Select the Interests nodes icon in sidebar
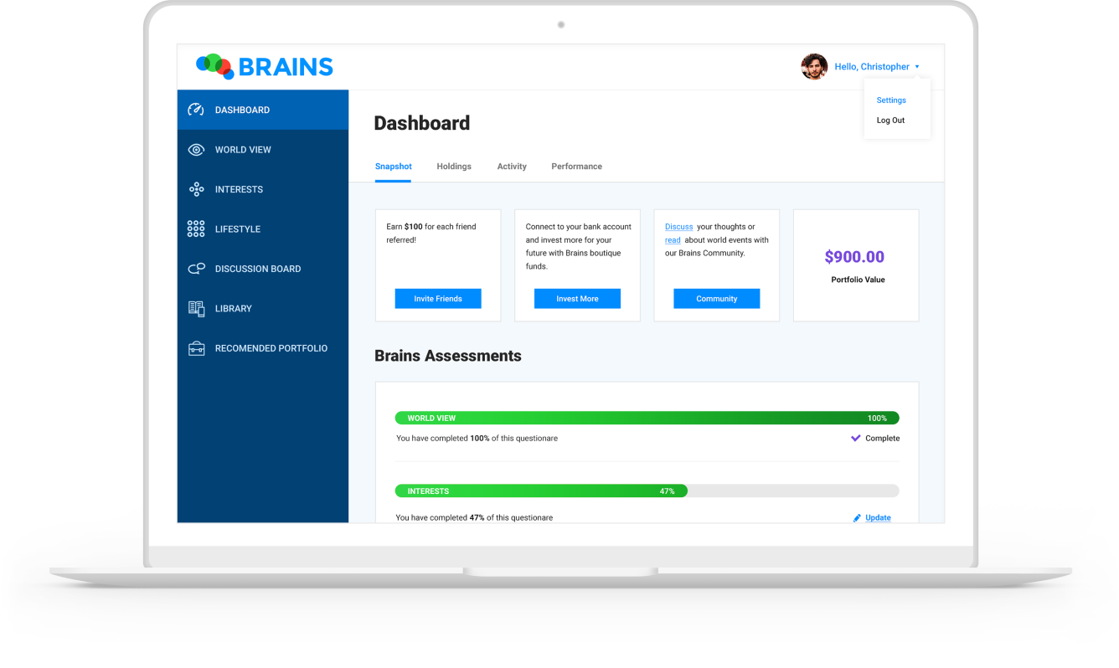 [x=196, y=189]
